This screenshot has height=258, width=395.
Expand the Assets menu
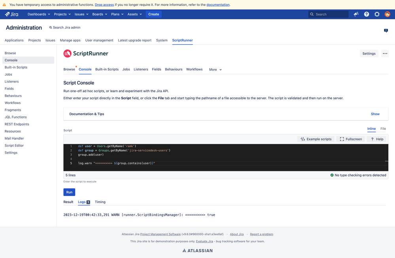coord(134,14)
